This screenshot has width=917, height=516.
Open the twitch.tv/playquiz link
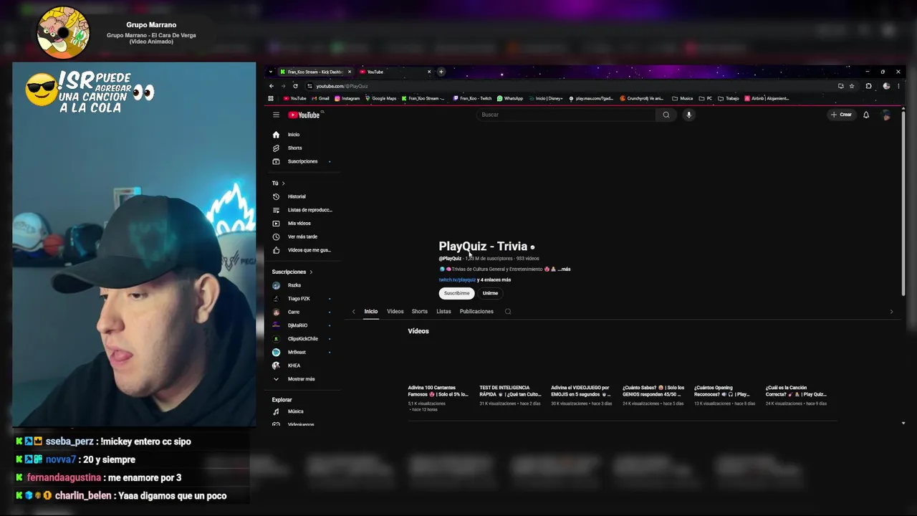pos(457,279)
